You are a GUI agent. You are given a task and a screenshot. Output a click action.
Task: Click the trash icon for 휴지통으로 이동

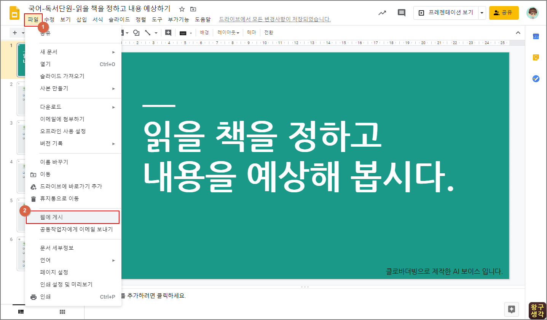click(x=33, y=199)
